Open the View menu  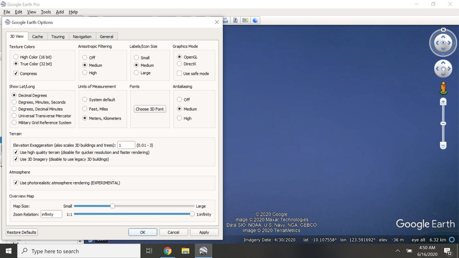click(31, 12)
